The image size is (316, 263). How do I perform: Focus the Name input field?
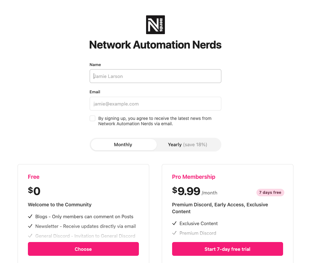click(155, 76)
